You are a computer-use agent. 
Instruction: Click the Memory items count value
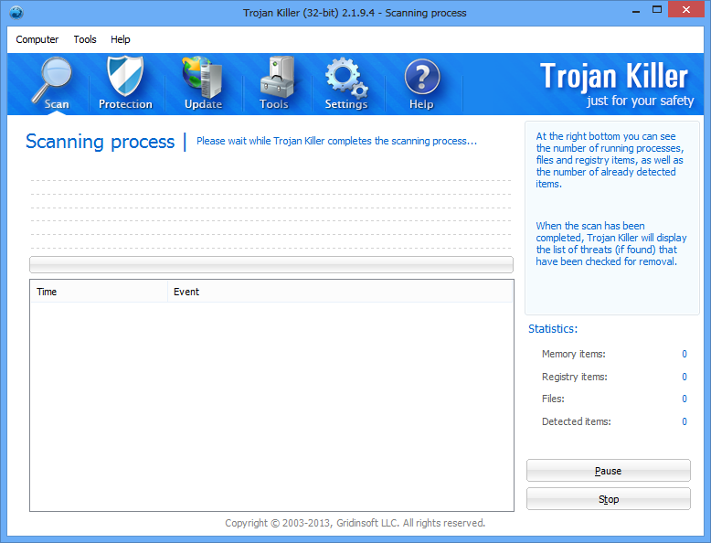click(684, 354)
